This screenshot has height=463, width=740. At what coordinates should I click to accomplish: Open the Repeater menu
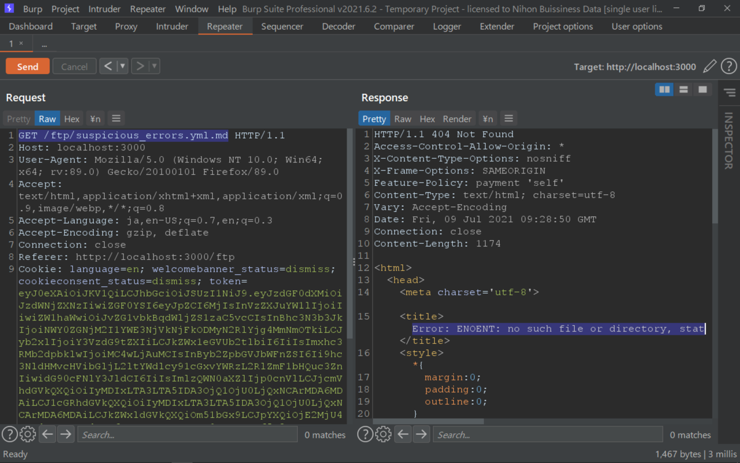pos(148,9)
